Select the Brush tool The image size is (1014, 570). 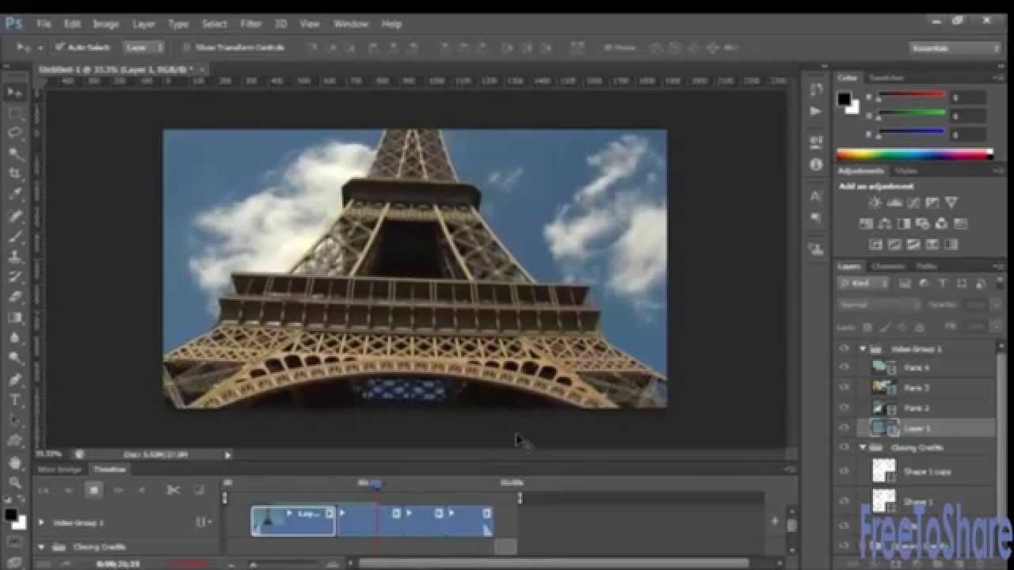[15, 237]
